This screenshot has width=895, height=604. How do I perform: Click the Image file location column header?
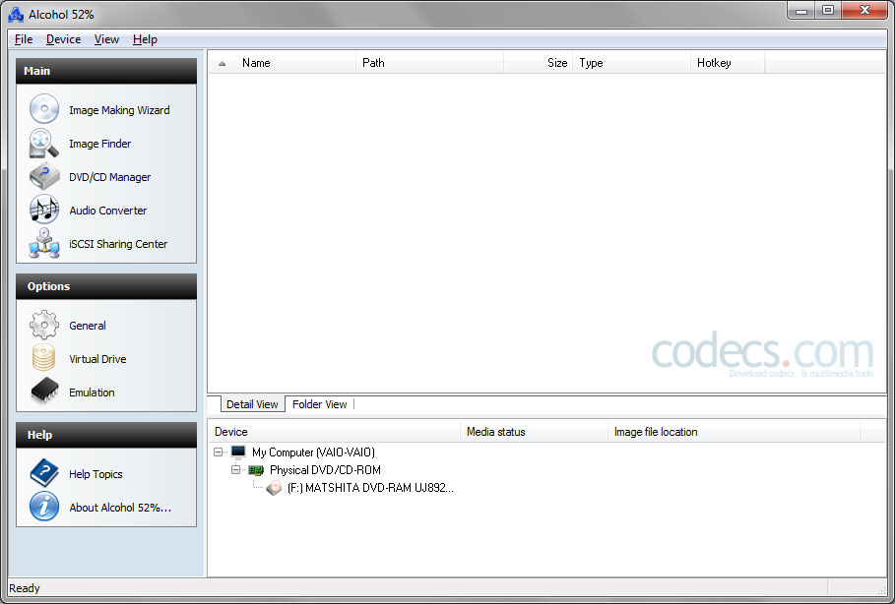(735, 432)
